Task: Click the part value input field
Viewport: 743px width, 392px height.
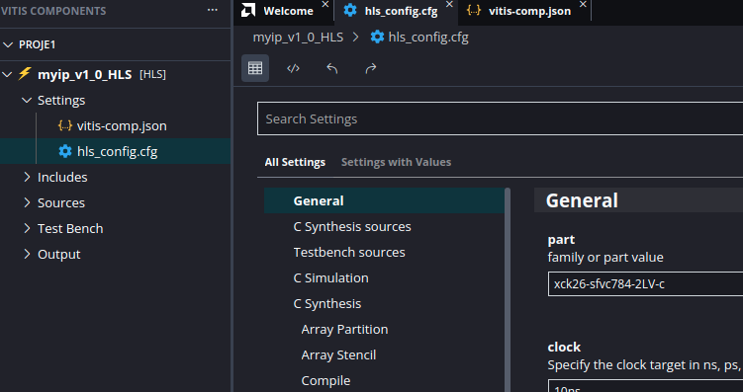Action: pyautogui.click(x=645, y=283)
